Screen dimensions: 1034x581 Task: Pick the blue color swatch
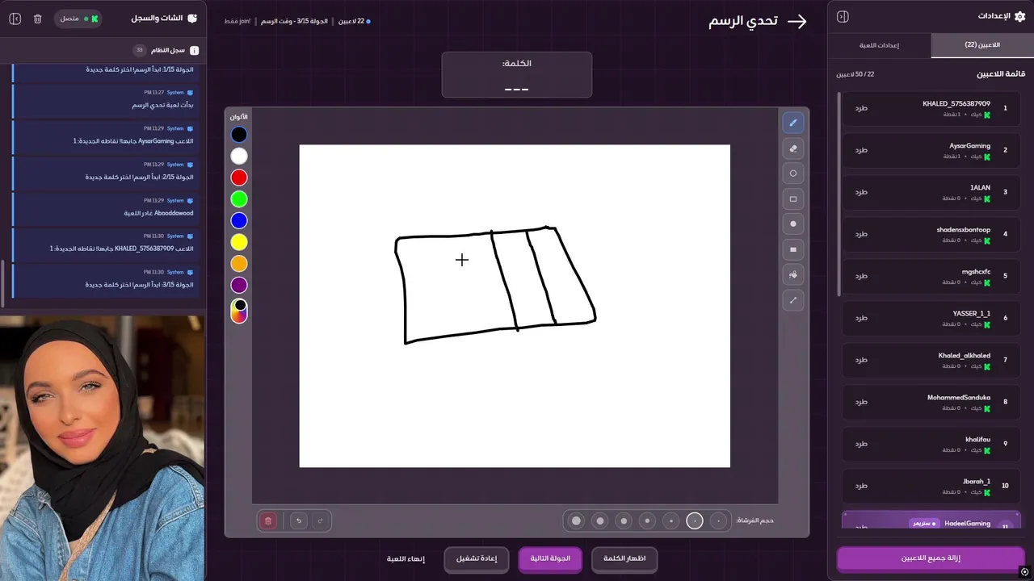point(239,220)
